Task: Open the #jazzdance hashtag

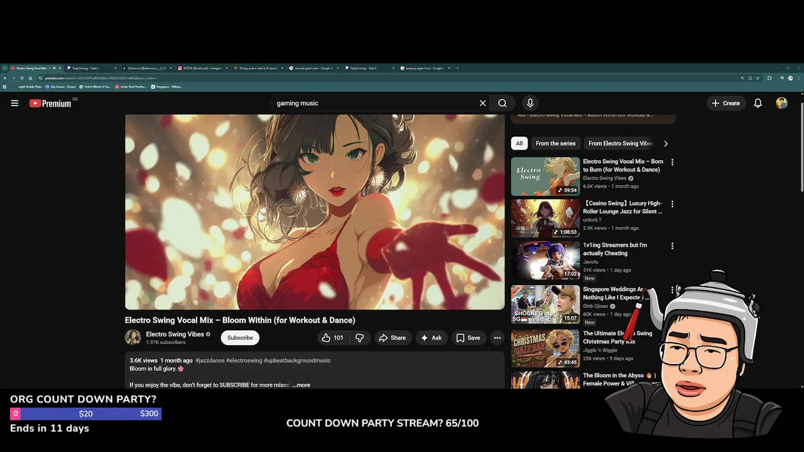Action: click(210, 360)
